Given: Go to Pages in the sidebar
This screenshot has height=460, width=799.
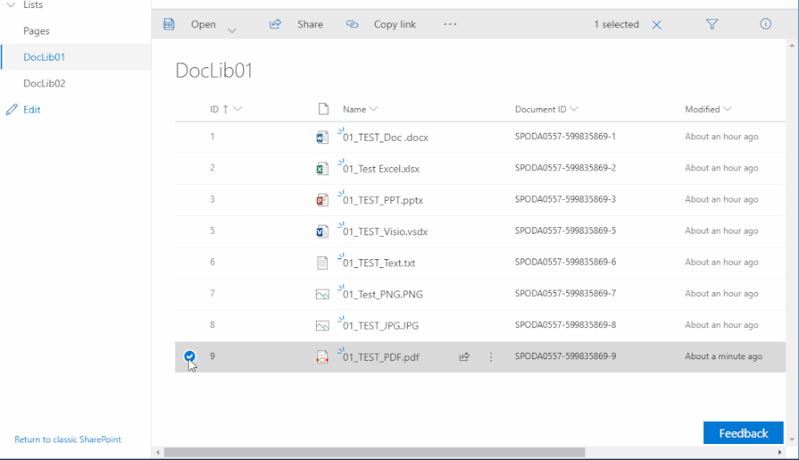Looking at the screenshot, I should click(x=36, y=31).
